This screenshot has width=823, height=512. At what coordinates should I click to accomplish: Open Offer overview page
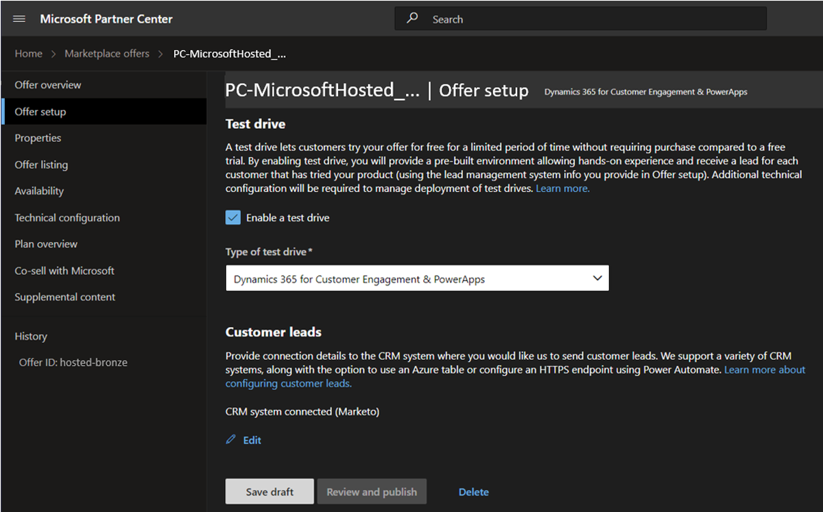click(48, 85)
